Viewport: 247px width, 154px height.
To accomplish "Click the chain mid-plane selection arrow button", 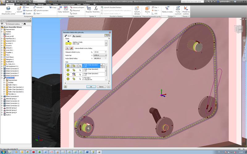I will [67, 48].
